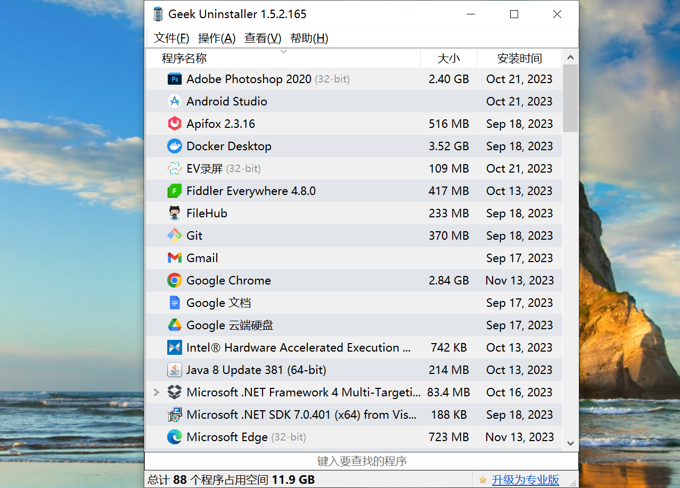Click the Docker Desktop whale icon
The image size is (680, 488).
tap(175, 146)
